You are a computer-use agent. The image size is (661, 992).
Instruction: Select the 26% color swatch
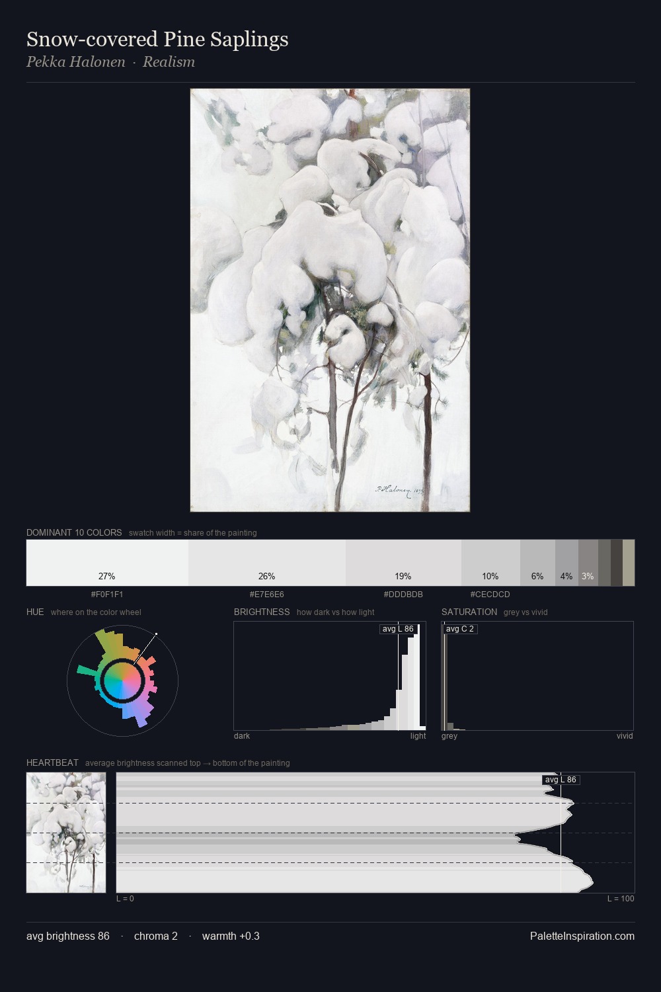(x=267, y=563)
